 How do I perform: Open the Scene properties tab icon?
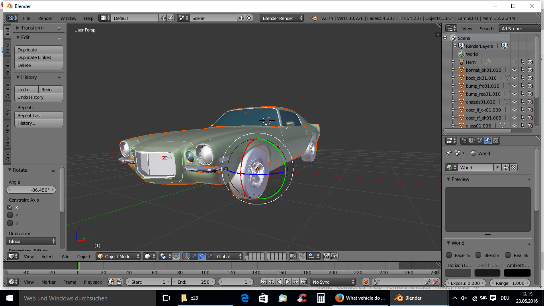(480, 141)
